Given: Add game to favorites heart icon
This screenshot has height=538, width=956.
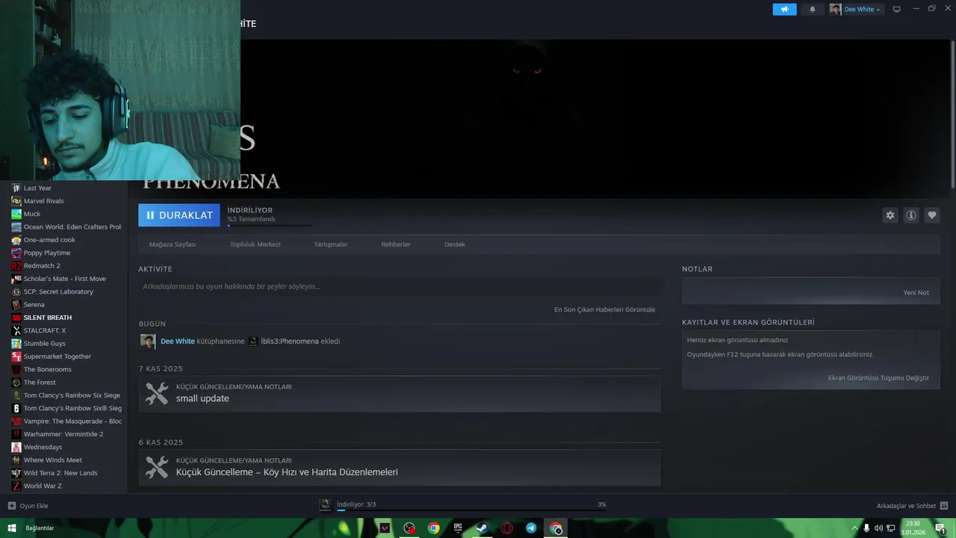Looking at the screenshot, I should [x=932, y=215].
